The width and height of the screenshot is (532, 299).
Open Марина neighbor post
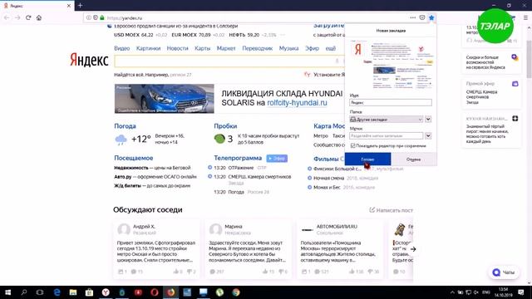point(248,249)
